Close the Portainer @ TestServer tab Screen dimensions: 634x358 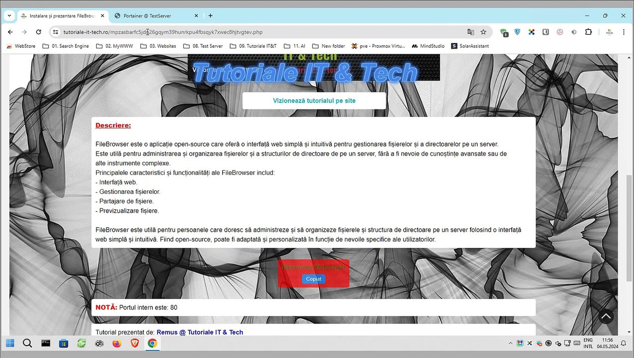tap(196, 16)
